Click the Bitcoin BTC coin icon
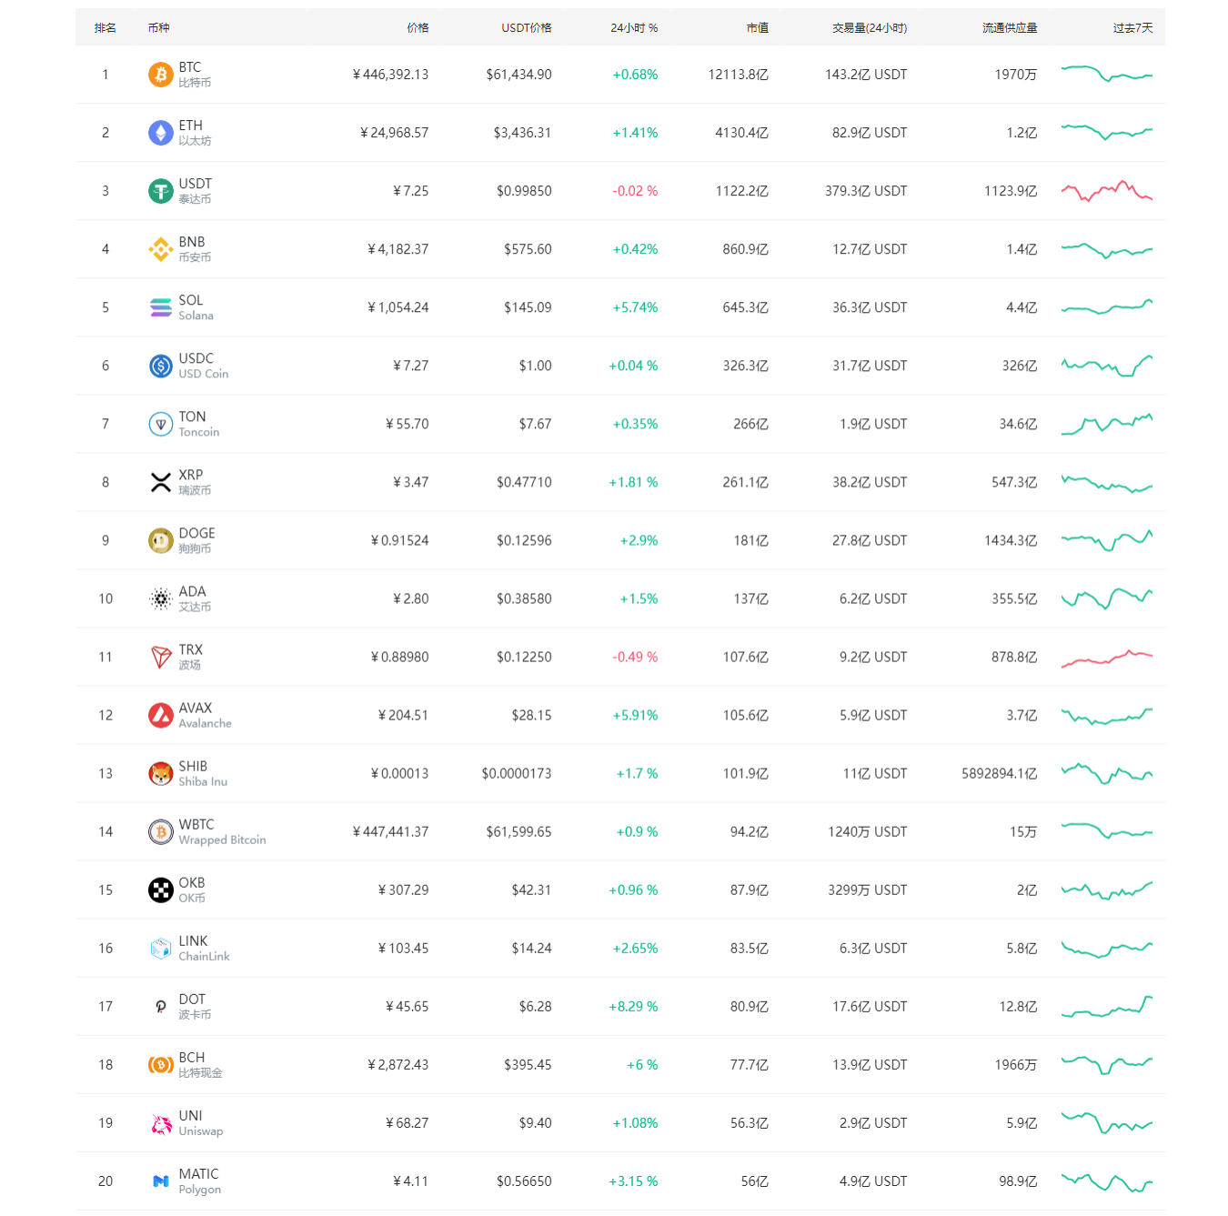The height and width of the screenshot is (1216, 1228). point(161,75)
